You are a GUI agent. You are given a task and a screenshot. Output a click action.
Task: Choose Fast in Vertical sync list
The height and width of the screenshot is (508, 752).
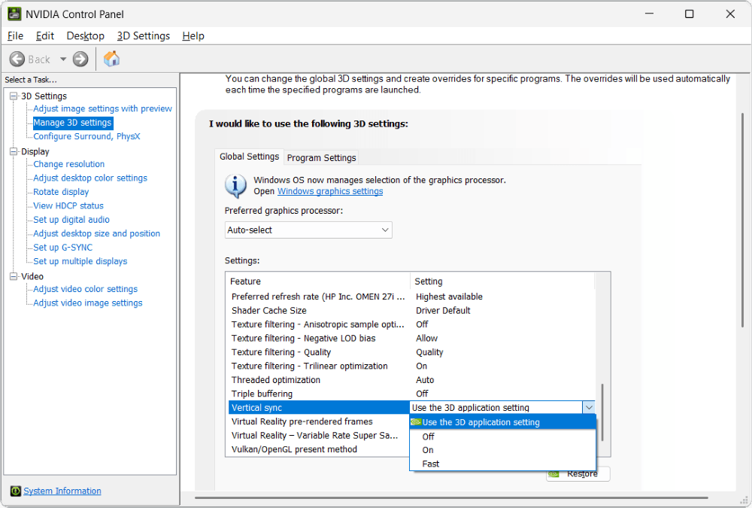click(x=502, y=464)
